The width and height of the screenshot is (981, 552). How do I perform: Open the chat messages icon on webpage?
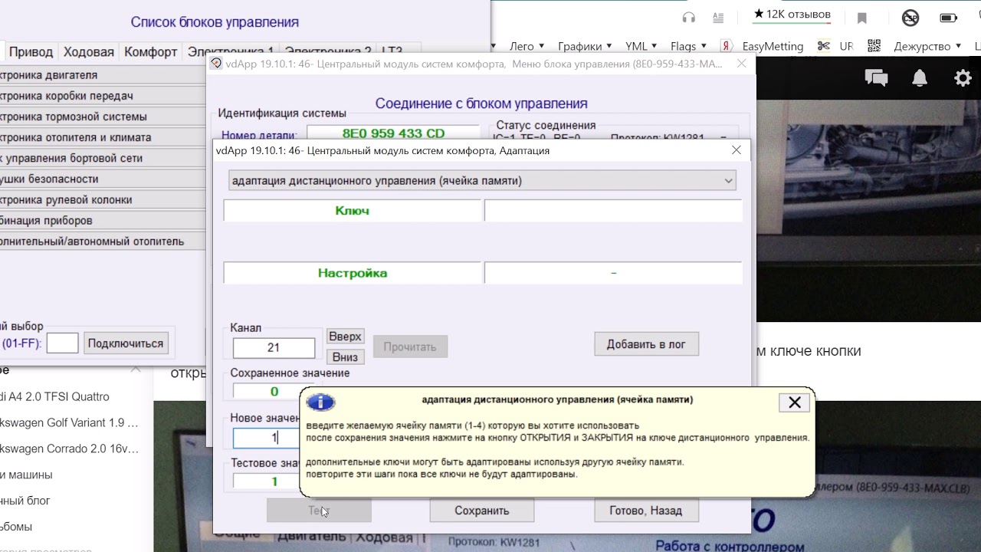[876, 77]
